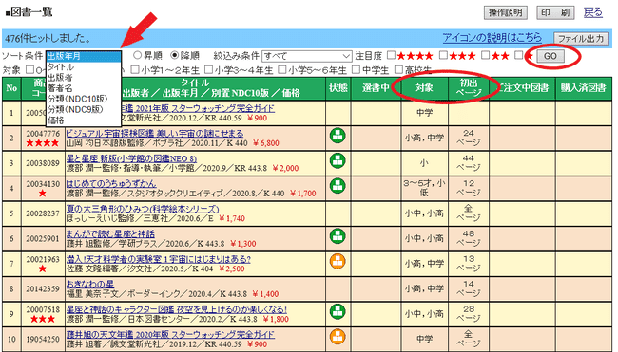Click green status icon for ビジュアル宇宙探検図鑑 row
Viewport: 618px width, 352px height.
(338, 136)
